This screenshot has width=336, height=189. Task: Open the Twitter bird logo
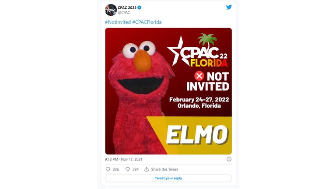[229, 7]
